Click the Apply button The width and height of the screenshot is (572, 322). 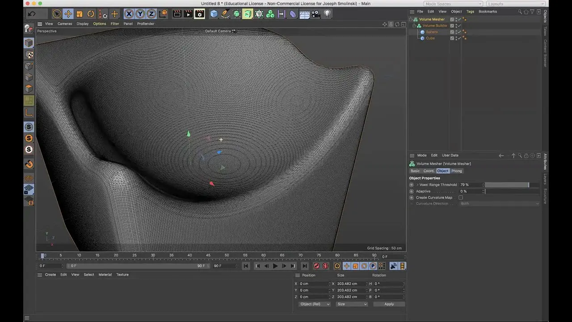click(389, 304)
